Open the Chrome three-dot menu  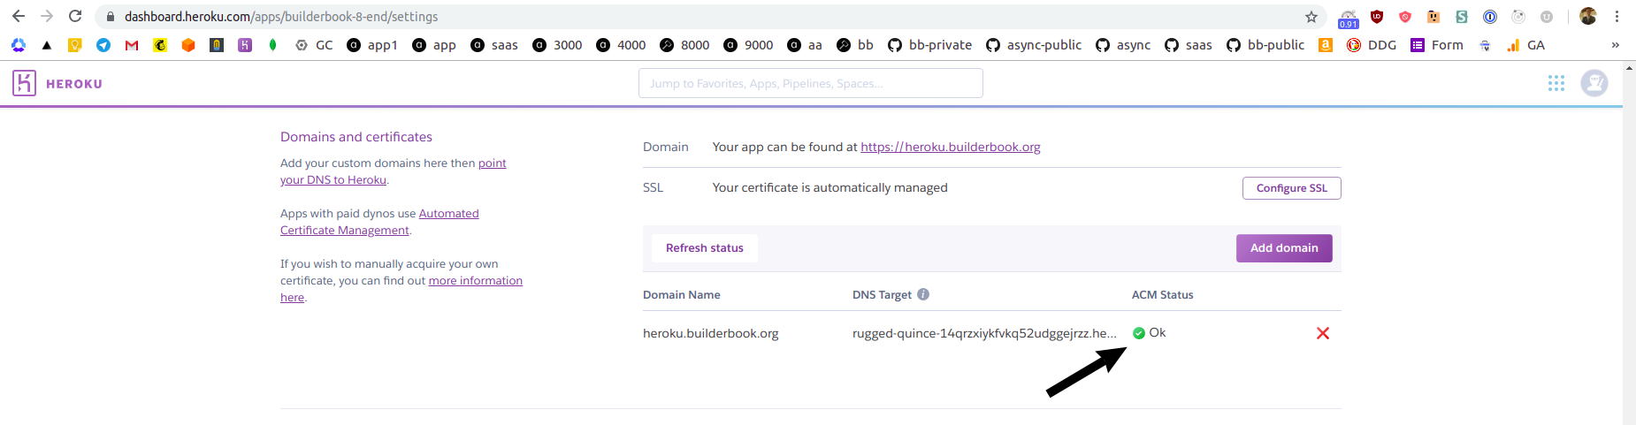coord(1617,17)
